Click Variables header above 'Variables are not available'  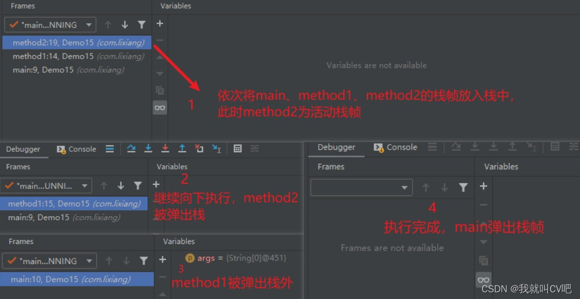point(176,6)
